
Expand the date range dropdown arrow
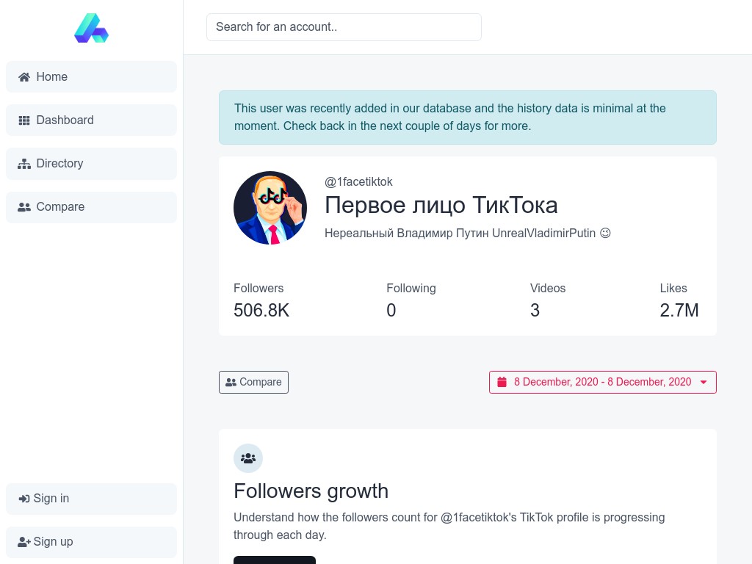704,382
